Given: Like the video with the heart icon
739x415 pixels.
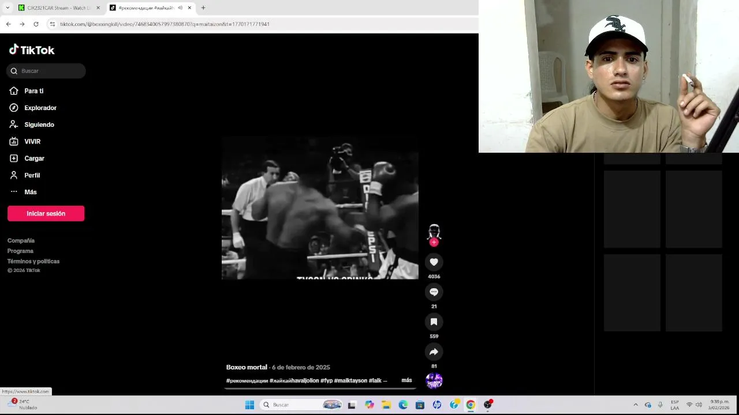Looking at the screenshot, I should pyautogui.click(x=434, y=262).
